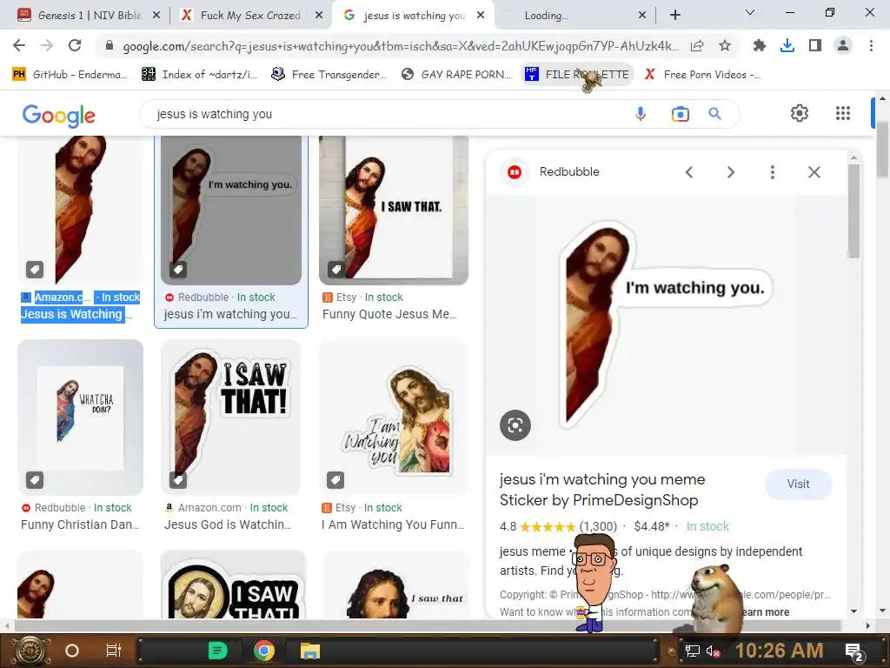The image size is (890, 668).
Task: Open a new browser tab
Action: [x=674, y=16]
